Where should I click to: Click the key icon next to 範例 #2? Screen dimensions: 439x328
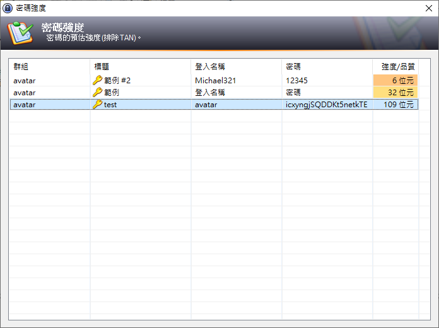click(97, 80)
